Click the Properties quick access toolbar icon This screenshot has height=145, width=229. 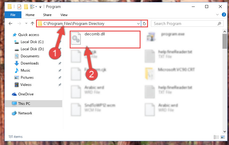tap(19, 7)
